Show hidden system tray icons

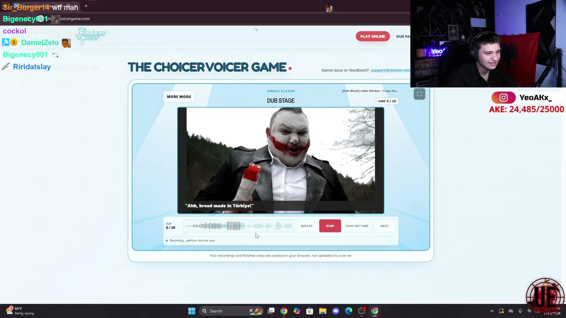(492, 311)
